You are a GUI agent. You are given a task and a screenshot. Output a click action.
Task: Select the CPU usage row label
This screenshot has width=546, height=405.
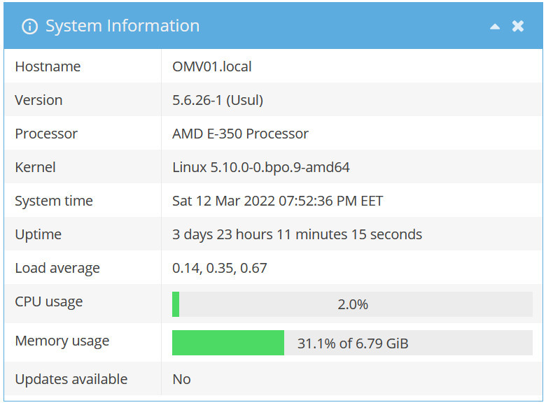pyautogui.click(x=49, y=302)
